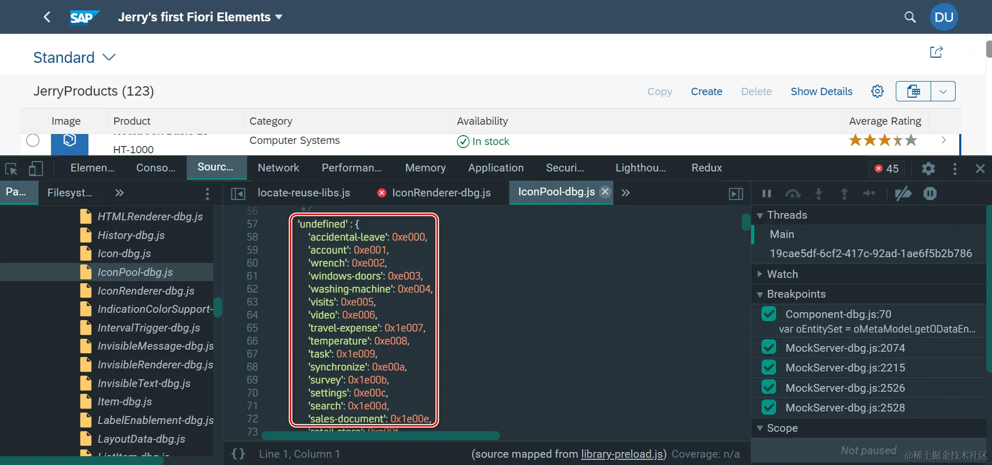Close the IconPool-dbg.js file tab
The width and height of the screenshot is (992, 465).
click(605, 191)
